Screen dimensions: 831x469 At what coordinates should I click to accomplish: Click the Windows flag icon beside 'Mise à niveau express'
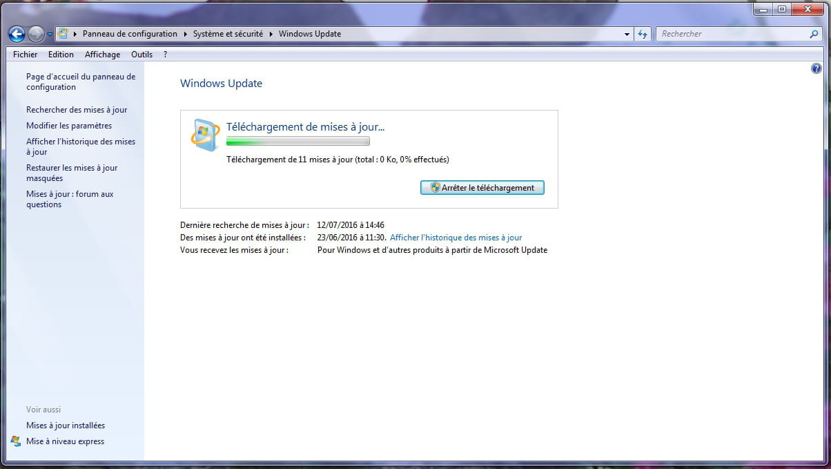coord(16,441)
